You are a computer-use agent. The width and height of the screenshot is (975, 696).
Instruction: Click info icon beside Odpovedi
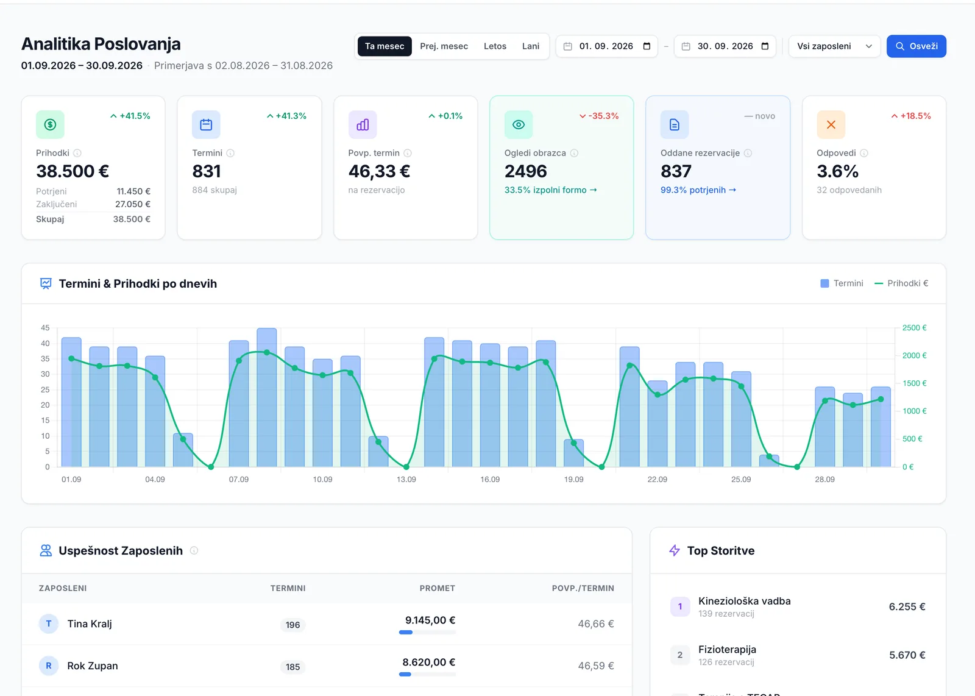click(864, 153)
